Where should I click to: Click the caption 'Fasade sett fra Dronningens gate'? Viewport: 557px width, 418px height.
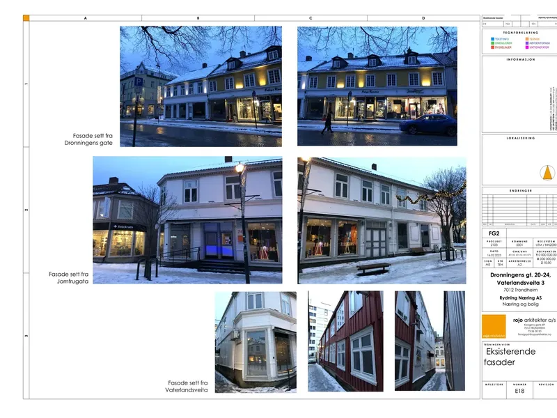(x=88, y=139)
